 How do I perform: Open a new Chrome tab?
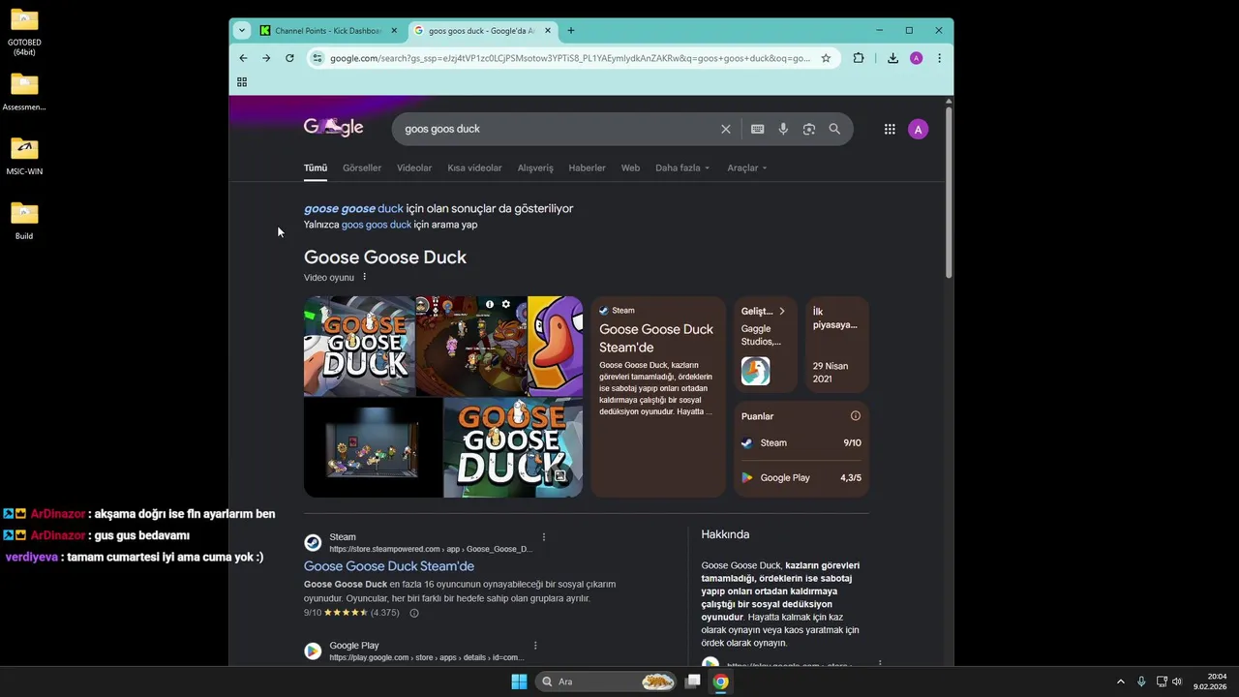(x=571, y=30)
